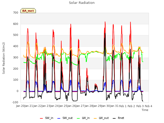Click the LW_in legend label

(86, 118)
